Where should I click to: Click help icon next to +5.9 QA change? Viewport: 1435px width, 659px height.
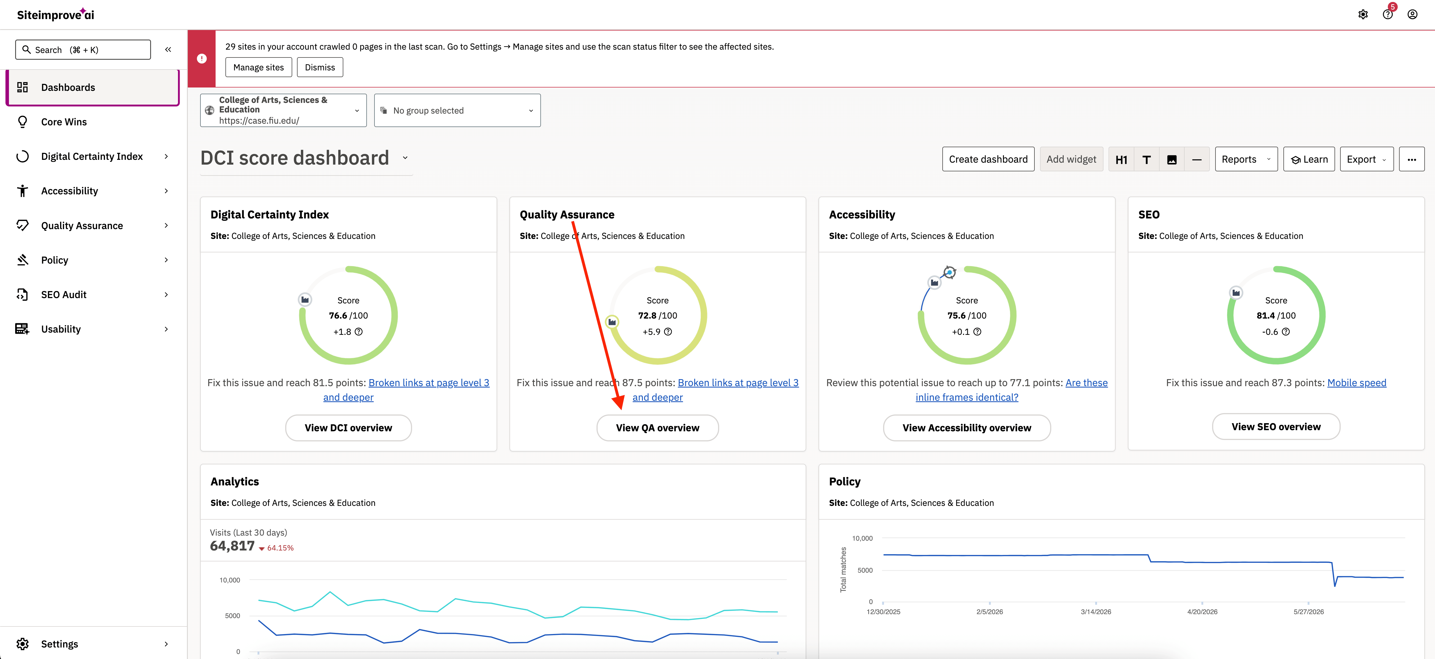coord(668,332)
